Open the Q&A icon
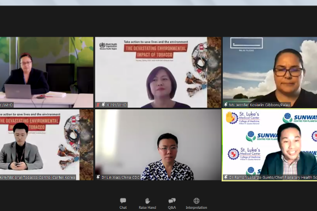 (x=172, y=201)
